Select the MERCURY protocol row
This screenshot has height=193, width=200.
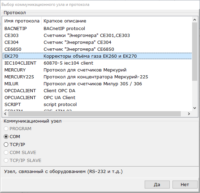click(97, 70)
